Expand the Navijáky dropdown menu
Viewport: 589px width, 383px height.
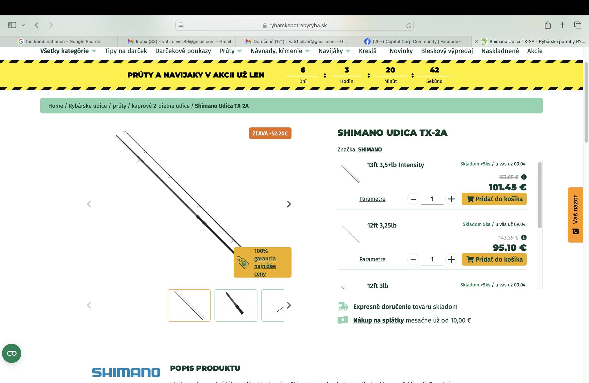click(334, 51)
